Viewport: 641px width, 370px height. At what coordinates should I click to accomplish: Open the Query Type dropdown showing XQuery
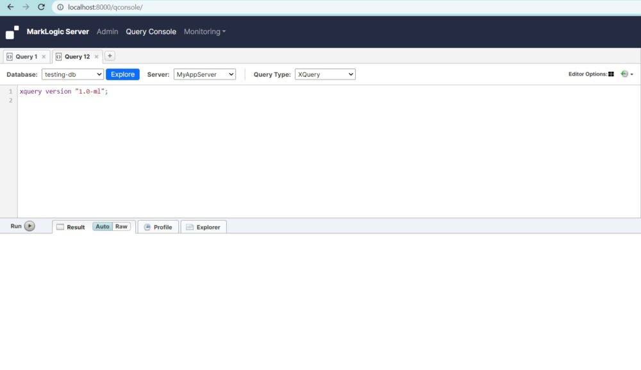click(325, 74)
